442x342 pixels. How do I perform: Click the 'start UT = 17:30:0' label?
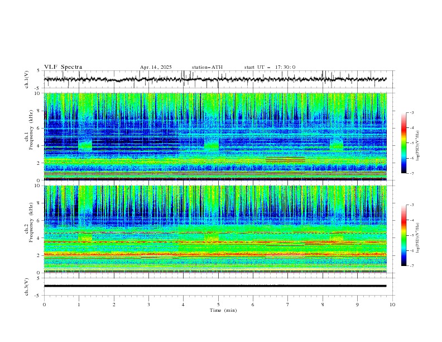pyautogui.click(x=270, y=67)
